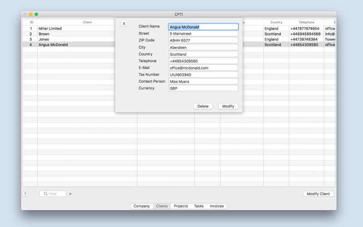Edit the E-Mail field
363x227 pixels.
[x=203, y=68]
